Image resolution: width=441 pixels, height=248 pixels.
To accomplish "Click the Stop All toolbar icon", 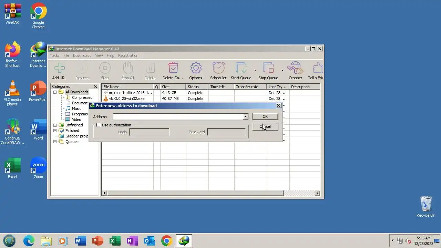I will pyautogui.click(x=127, y=68).
